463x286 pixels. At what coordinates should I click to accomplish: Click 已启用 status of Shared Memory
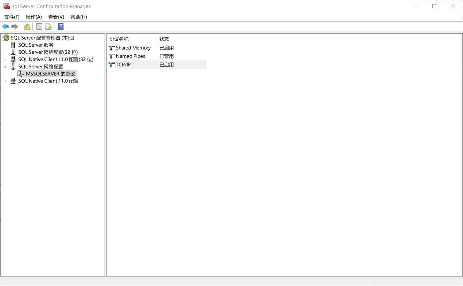(167, 48)
